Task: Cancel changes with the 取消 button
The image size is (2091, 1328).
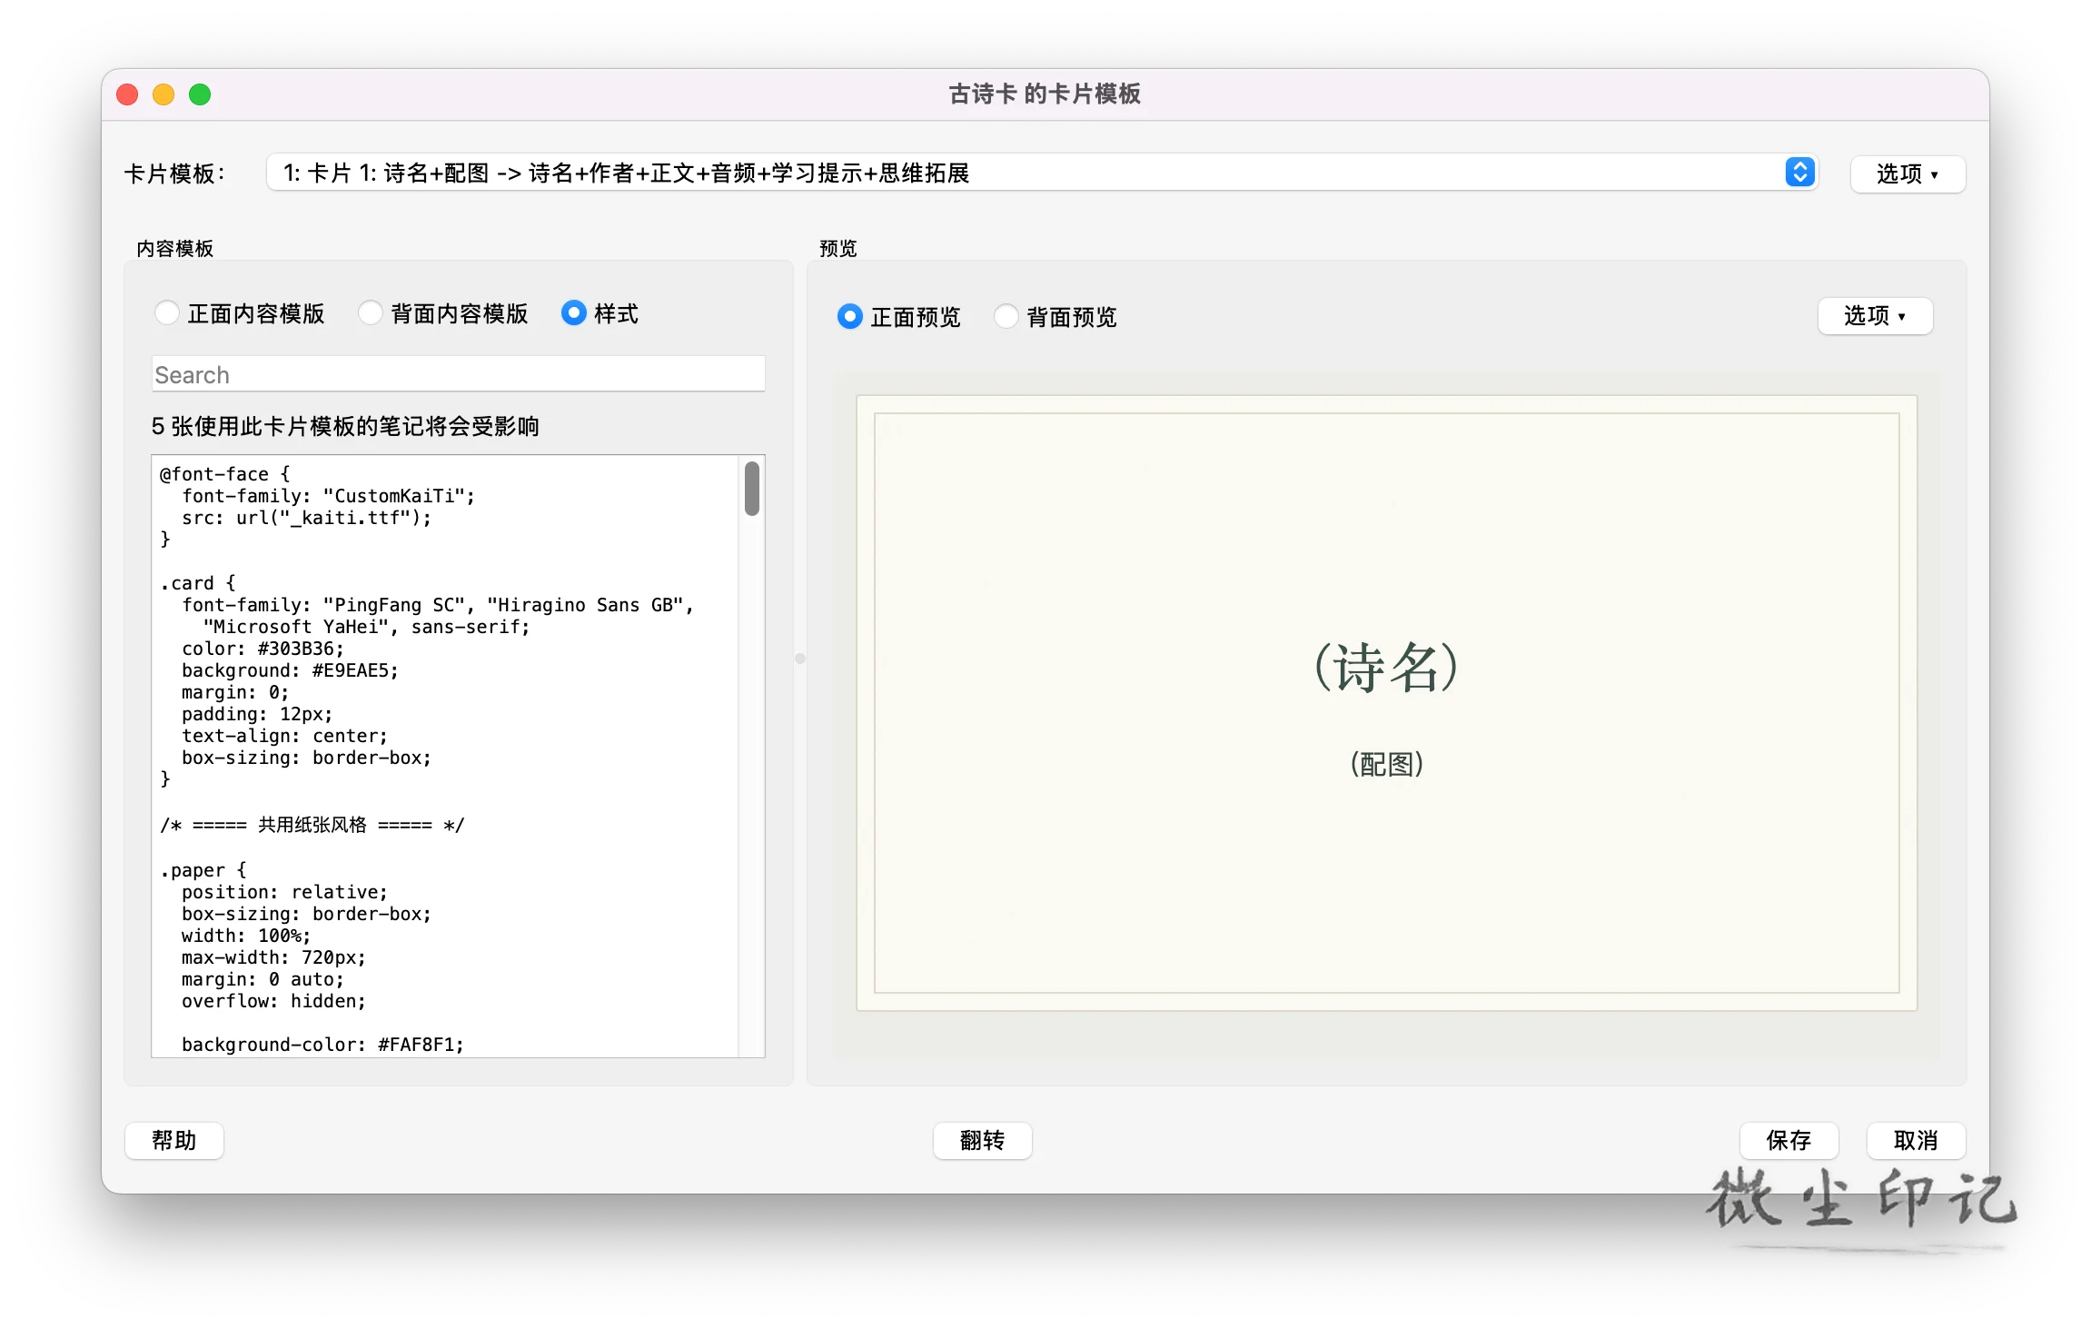Action: (x=1916, y=1140)
